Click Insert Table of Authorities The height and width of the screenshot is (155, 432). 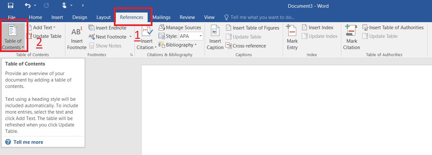click(x=393, y=28)
